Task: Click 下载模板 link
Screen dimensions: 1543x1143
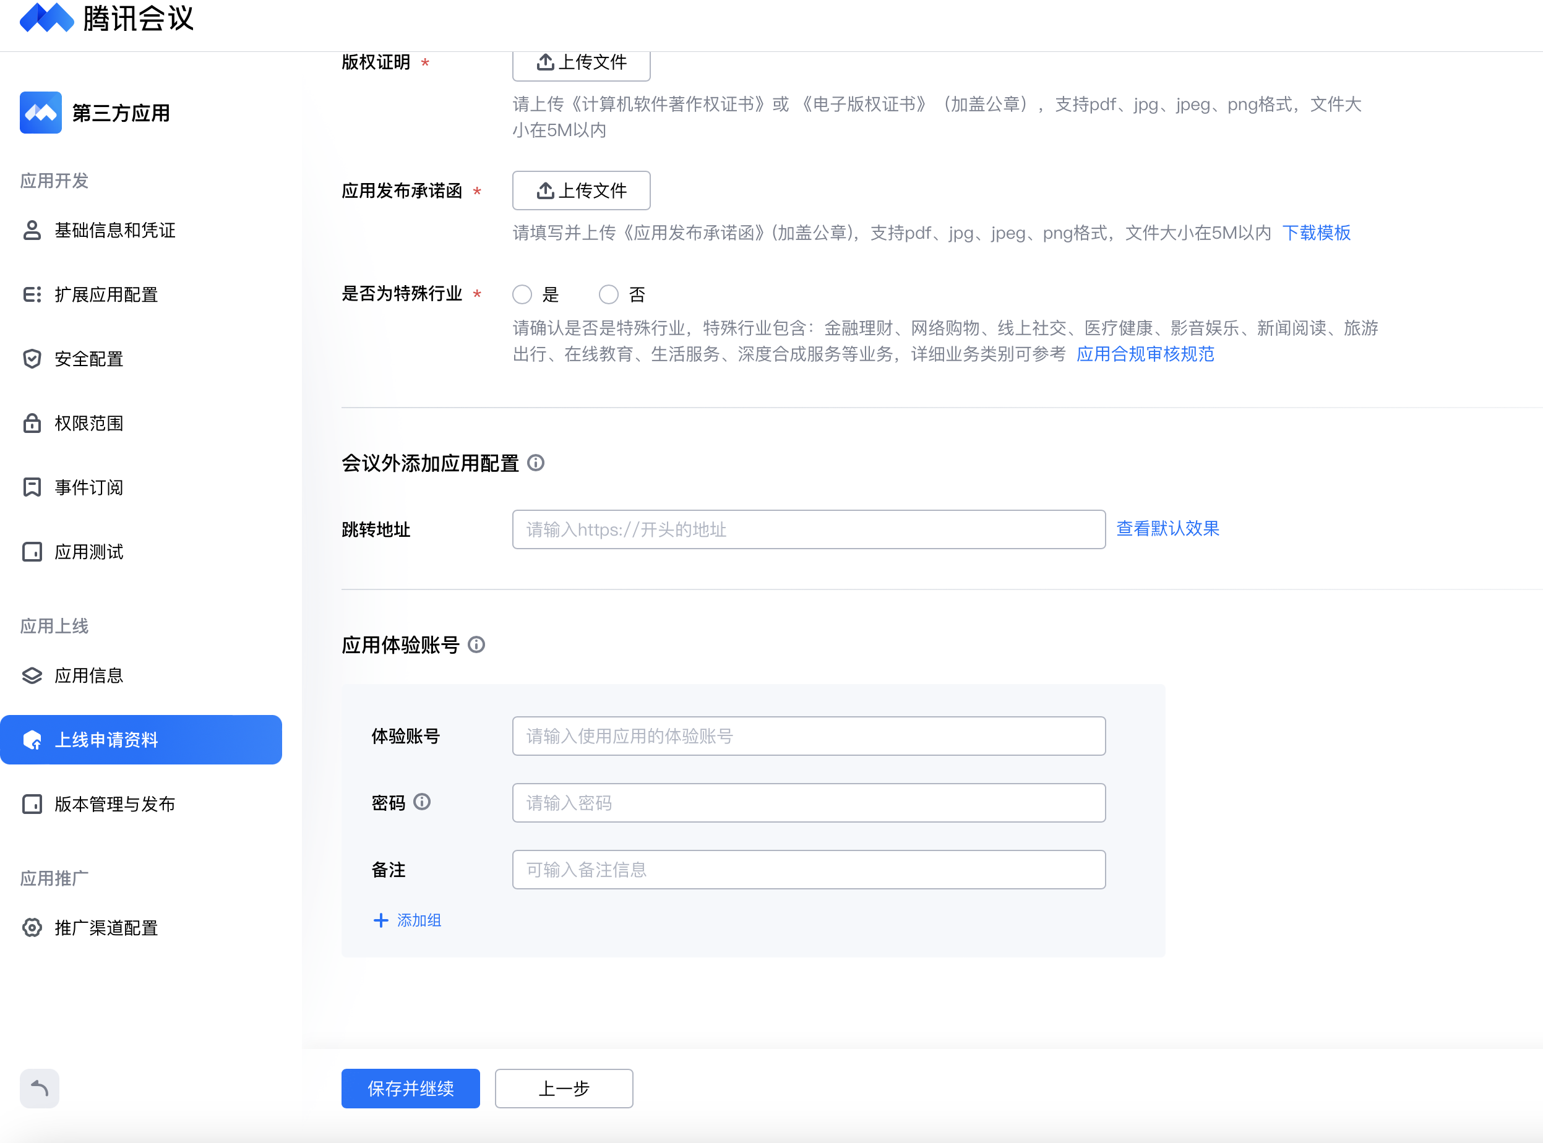Action: pos(1316,233)
